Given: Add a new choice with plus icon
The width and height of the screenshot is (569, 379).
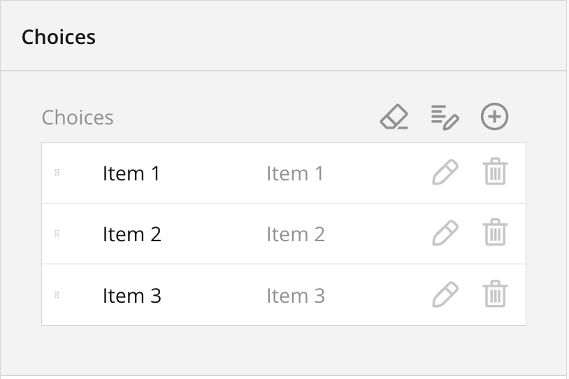Looking at the screenshot, I should [495, 117].
